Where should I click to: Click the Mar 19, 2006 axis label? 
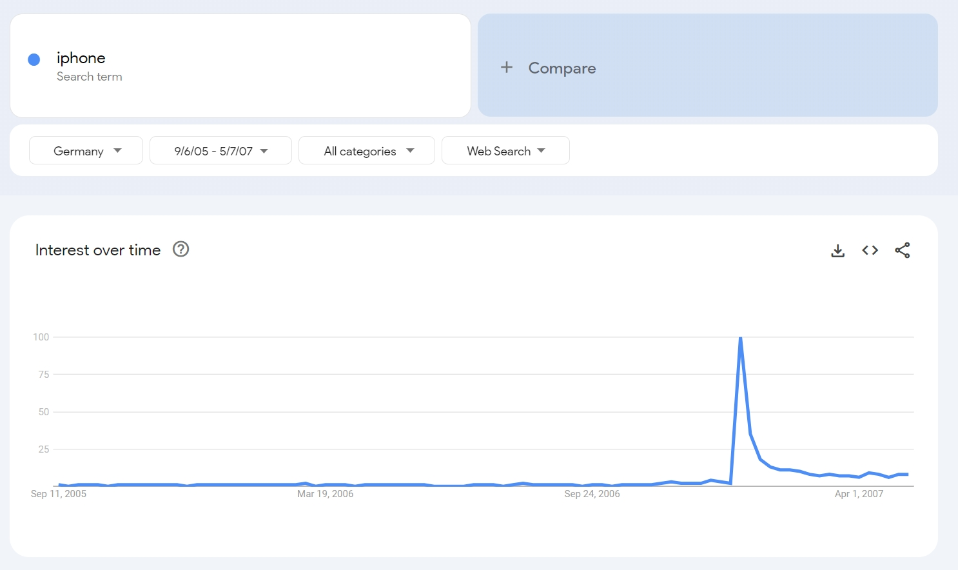pyautogui.click(x=325, y=494)
